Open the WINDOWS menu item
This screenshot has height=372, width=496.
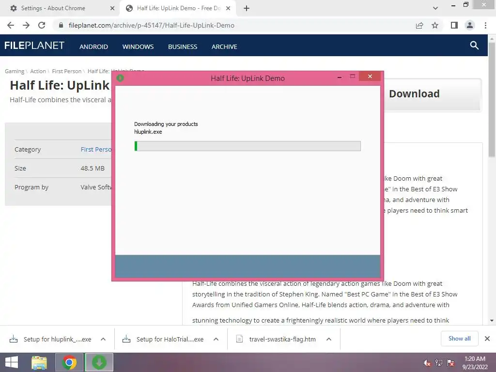point(138,47)
